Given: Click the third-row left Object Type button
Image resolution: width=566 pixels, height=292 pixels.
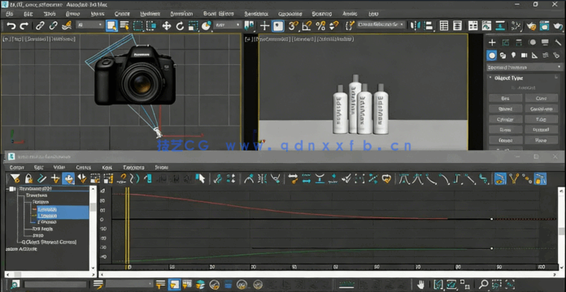Looking at the screenshot, I should click(x=505, y=119).
